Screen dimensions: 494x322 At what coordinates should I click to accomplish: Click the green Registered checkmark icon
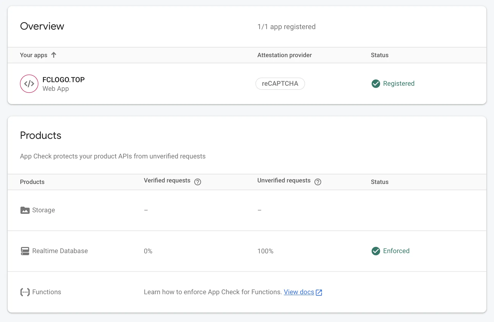[x=376, y=84]
